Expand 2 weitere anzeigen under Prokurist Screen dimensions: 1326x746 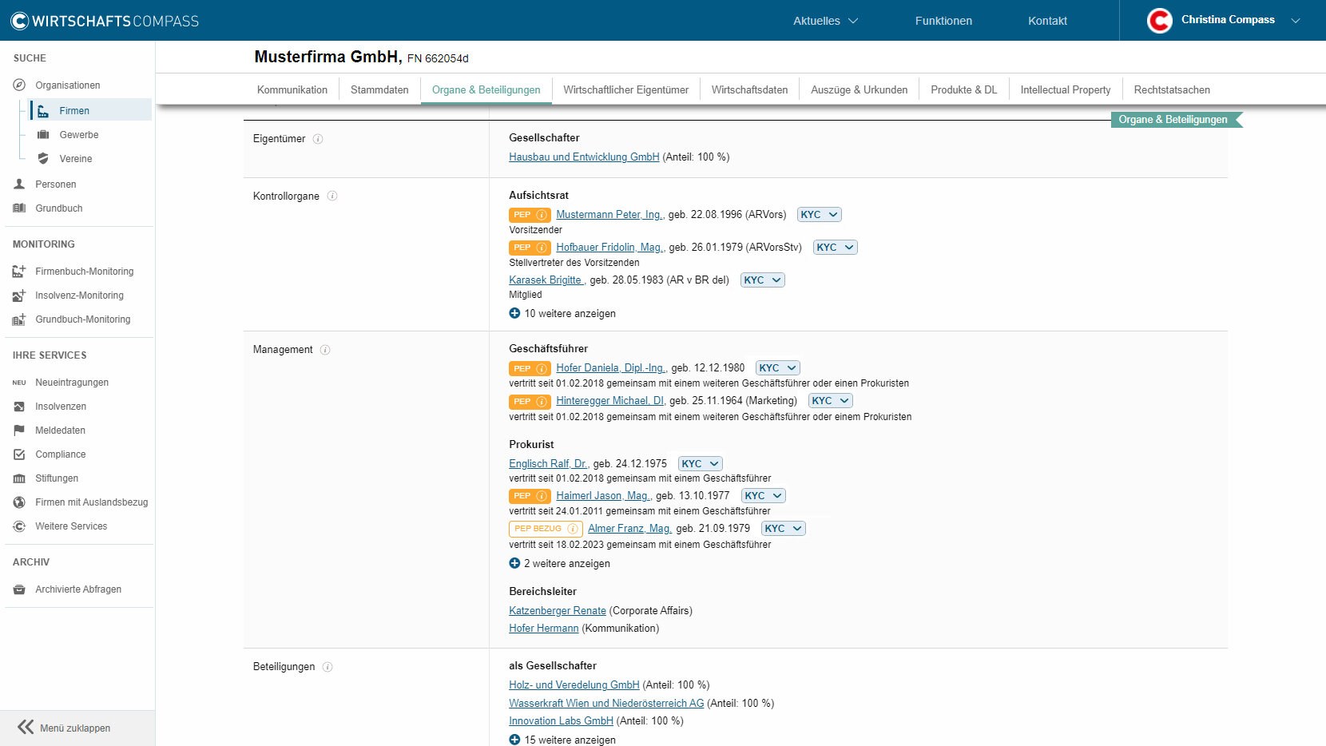[559, 564]
